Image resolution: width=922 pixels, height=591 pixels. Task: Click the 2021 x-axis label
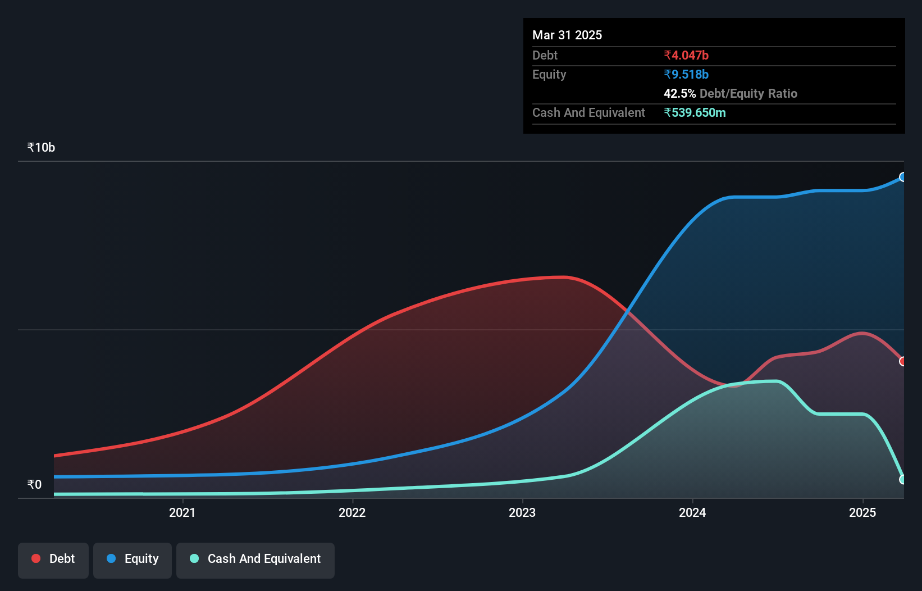pyautogui.click(x=182, y=512)
